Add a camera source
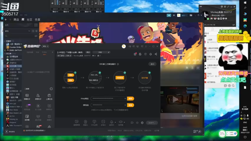Viewport: 251px width, 141px height. click(x=85, y=123)
